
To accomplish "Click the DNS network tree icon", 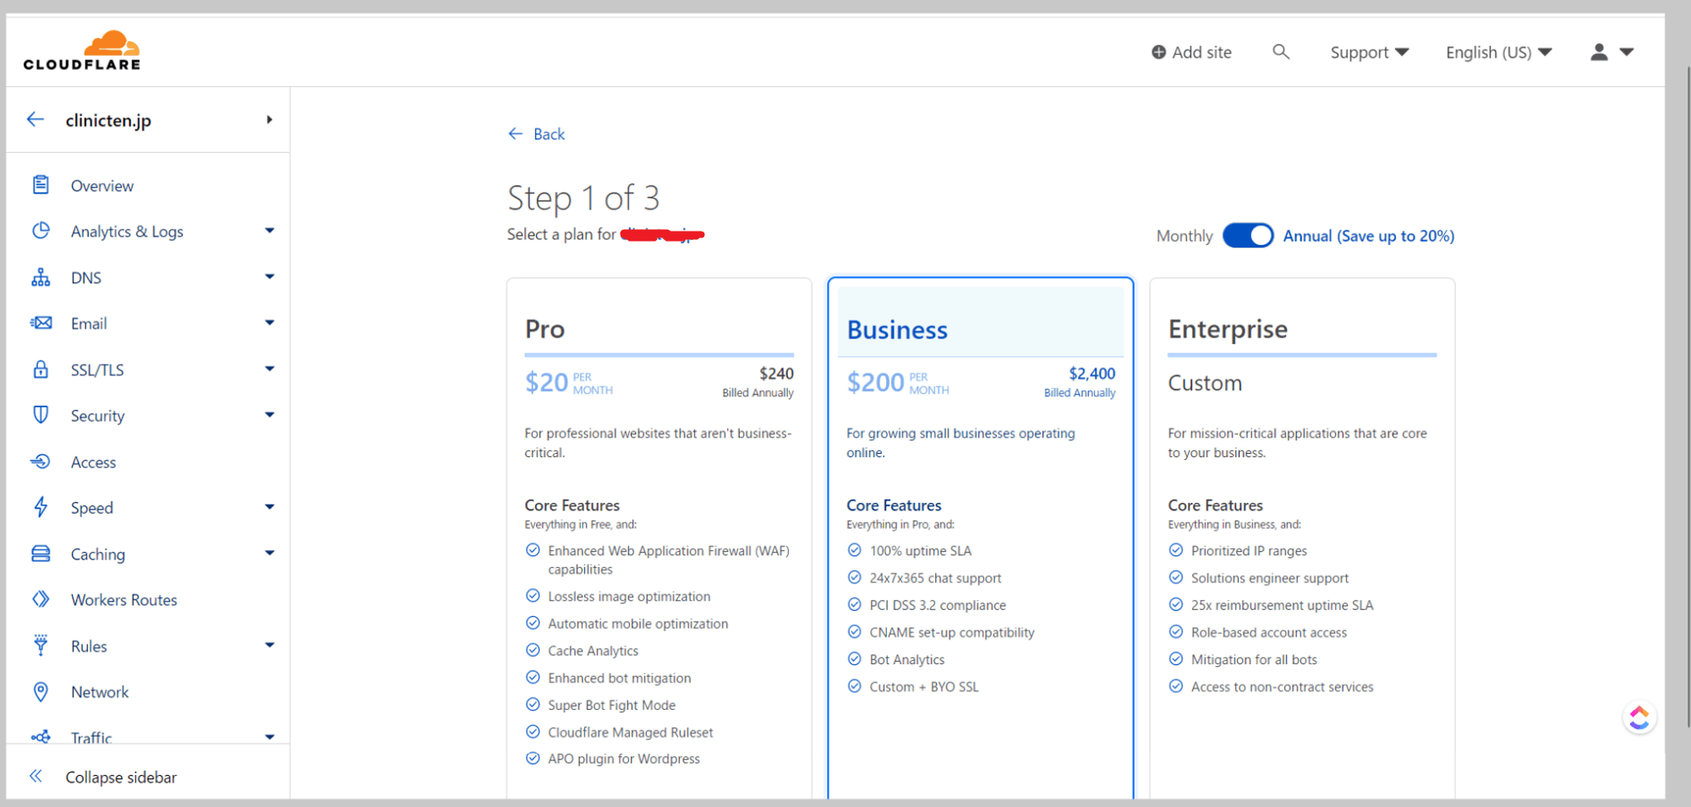I will tap(41, 277).
